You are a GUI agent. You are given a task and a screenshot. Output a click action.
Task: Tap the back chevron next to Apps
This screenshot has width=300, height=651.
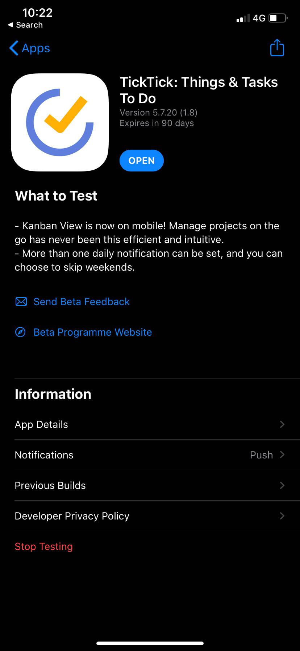[x=13, y=48]
